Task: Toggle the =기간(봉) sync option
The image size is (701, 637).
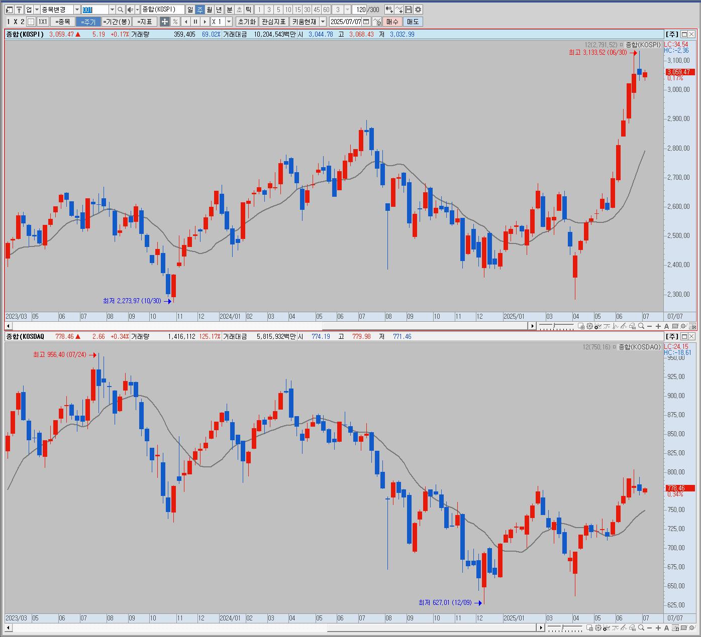Action: pyautogui.click(x=117, y=22)
